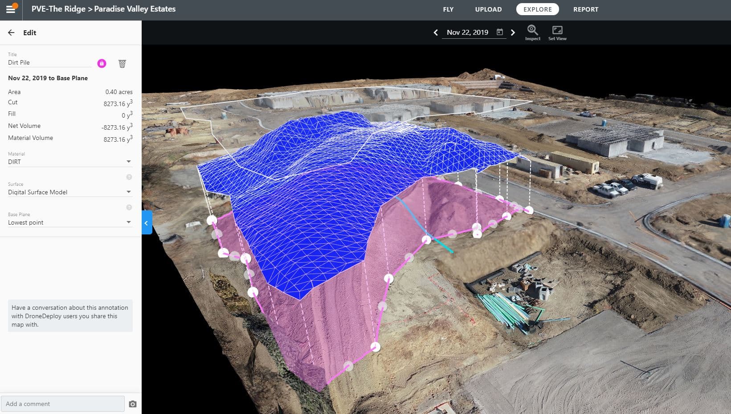Click 'Nov 22, 2019 to Base Plane' heading
This screenshot has width=731, height=414.
click(48, 78)
